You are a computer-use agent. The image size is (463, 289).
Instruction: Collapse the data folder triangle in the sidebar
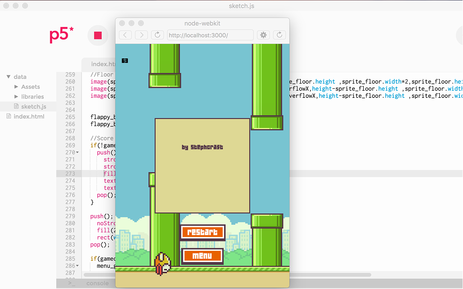8,77
